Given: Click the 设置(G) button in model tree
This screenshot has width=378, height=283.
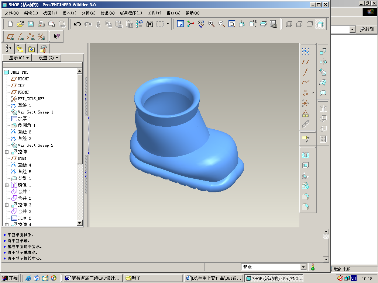Looking at the screenshot, I should [x=46, y=58].
